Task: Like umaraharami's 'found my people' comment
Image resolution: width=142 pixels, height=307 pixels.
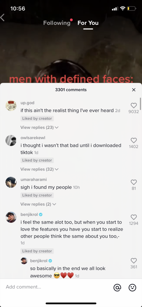Action: (x=134, y=182)
